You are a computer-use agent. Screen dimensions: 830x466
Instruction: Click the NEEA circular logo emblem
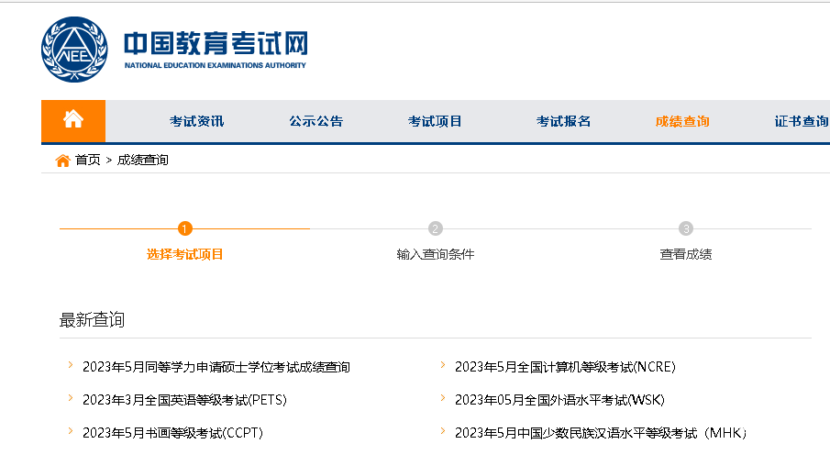[74, 50]
